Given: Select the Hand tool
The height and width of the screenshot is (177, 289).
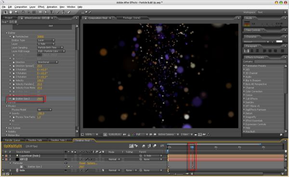Looking at the screenshot, I should pos(11,12).
